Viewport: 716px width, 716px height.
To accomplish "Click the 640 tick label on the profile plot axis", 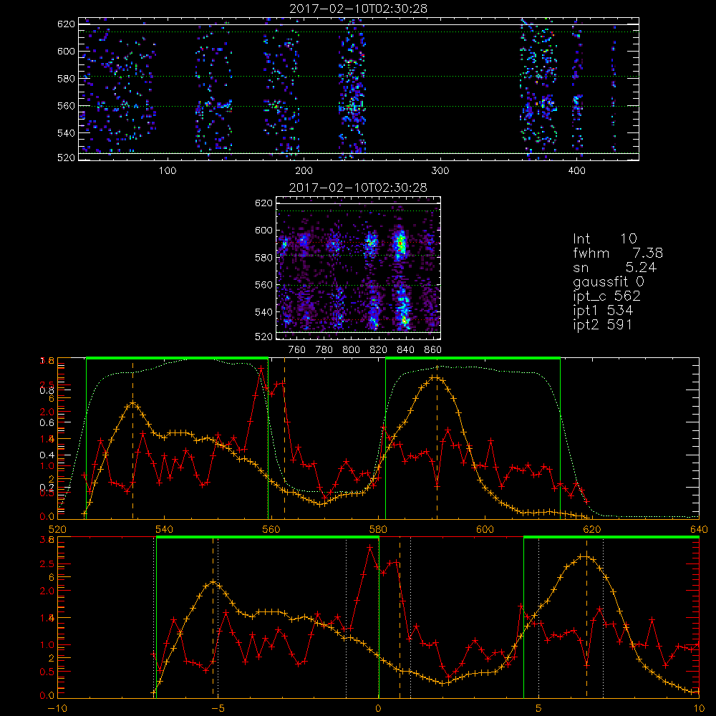I will 699,529.
